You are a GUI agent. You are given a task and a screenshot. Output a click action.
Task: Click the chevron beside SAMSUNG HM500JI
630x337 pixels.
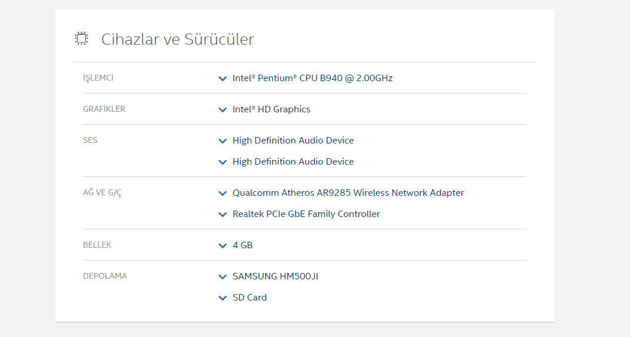coord(222,276)
